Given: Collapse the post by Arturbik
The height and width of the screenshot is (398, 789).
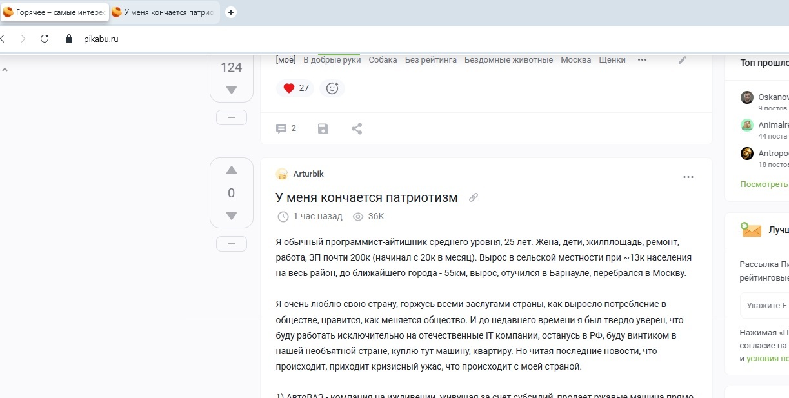Looking at the screenshot, I should (232, 244).
